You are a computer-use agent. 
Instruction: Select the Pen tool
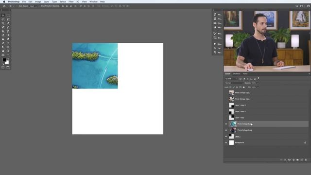click(x=3, y=43)
